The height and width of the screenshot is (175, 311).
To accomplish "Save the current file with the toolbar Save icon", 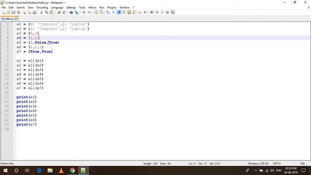I will tap(13, 12).
